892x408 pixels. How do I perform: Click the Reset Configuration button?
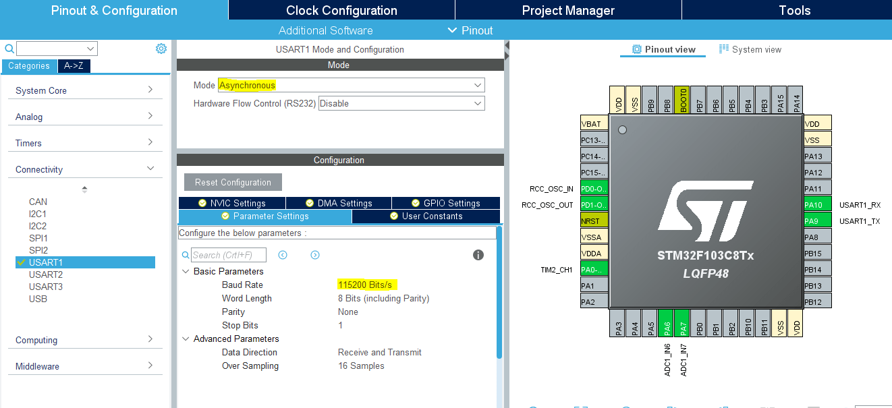coord(233,182)
